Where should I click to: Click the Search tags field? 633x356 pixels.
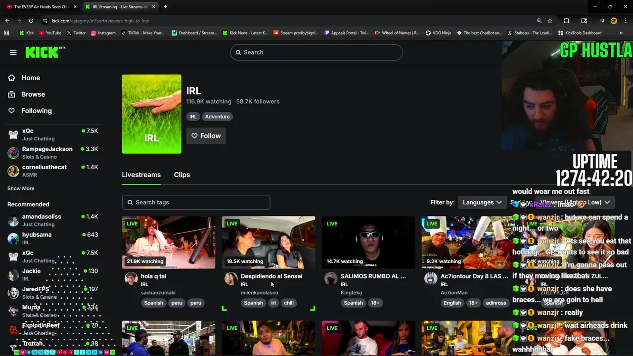(196, 202)
